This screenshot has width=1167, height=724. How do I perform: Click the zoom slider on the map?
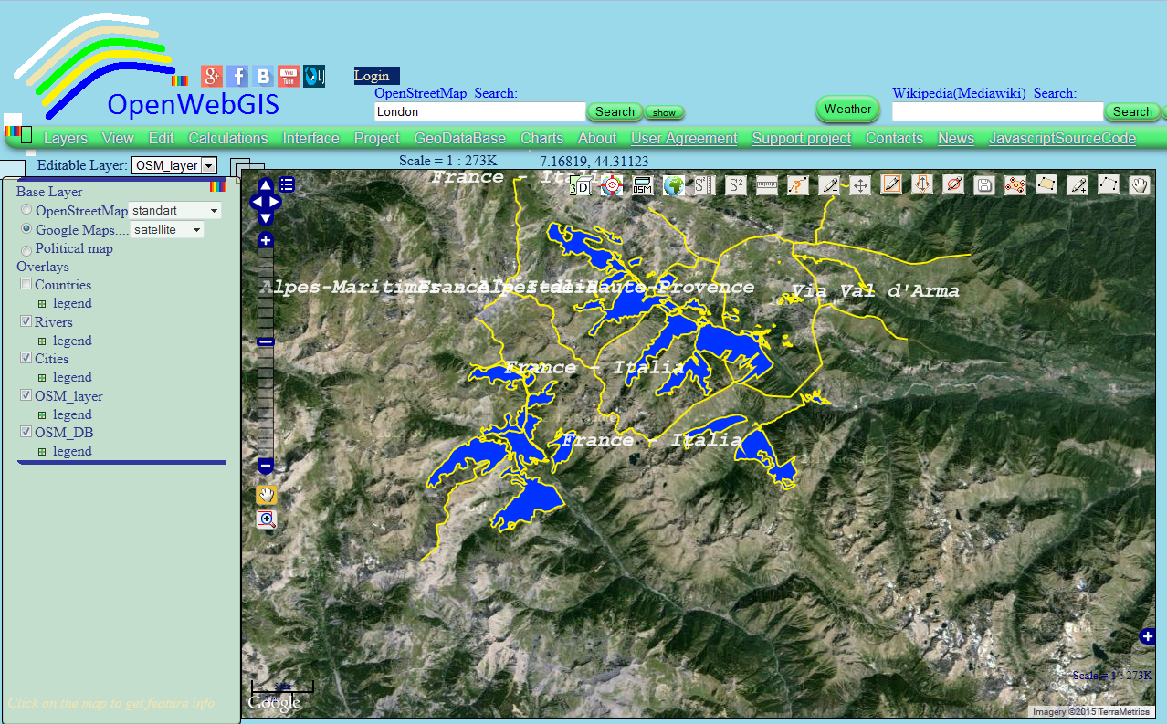265,341
